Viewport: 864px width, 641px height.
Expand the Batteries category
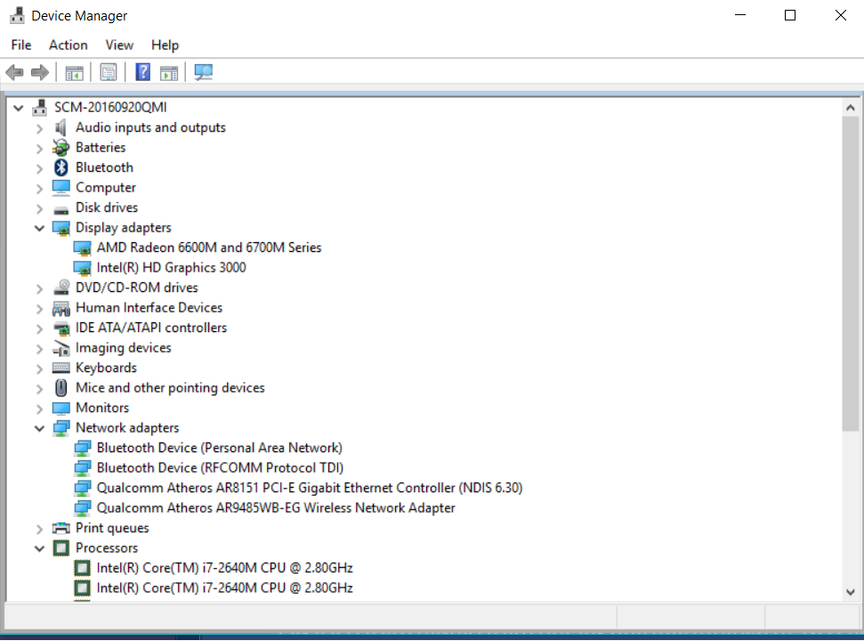pos(39,149)
